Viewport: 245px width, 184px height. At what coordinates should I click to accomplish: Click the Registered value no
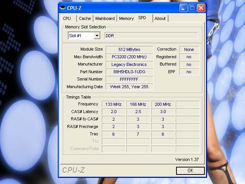(189, 57)
